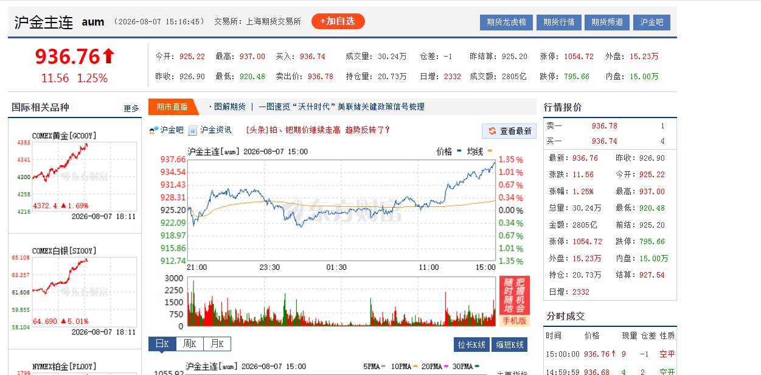Switch to the 月K tab
761x375 pixels.
coord(217,344)
